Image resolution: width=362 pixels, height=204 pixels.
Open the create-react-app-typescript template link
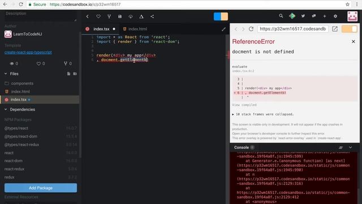tap(28, 52)
